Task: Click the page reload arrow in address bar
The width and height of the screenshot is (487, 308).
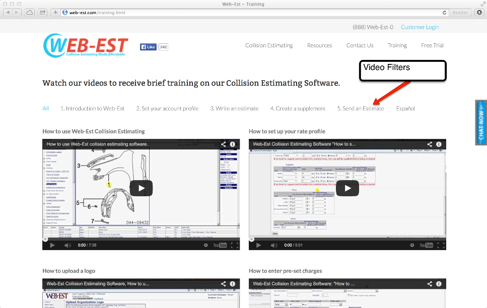Action: pos(444,12)
